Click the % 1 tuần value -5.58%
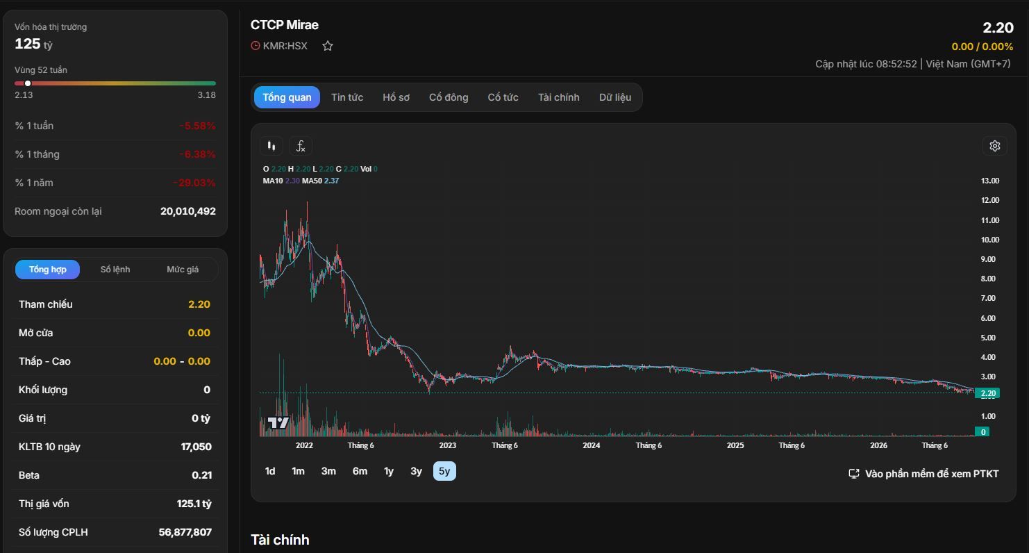Image resolution: width=1029 pixels, height=553 pixels. [197, 126]
